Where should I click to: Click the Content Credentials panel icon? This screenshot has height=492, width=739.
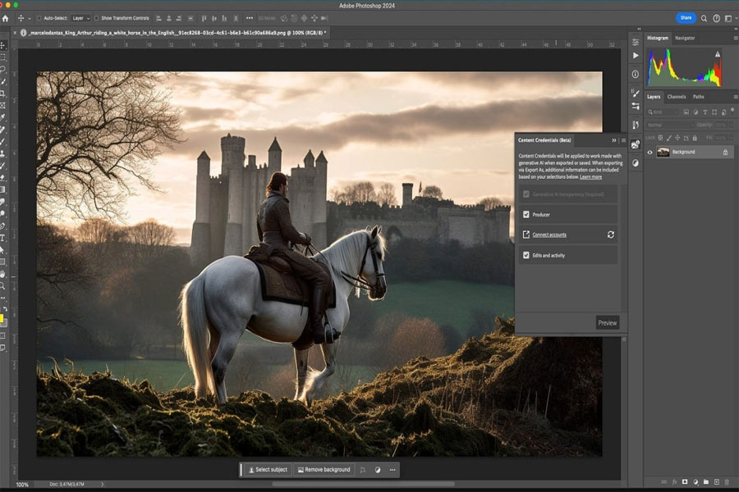tap(636, 144)
